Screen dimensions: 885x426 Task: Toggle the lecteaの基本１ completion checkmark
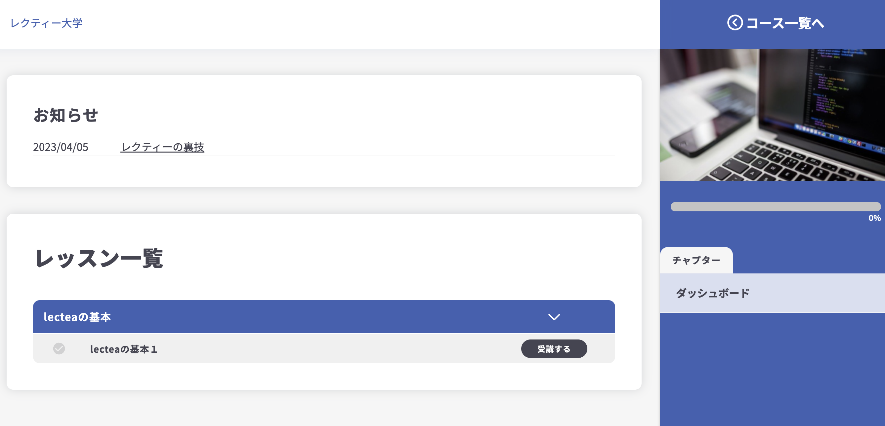pos(59,348)
